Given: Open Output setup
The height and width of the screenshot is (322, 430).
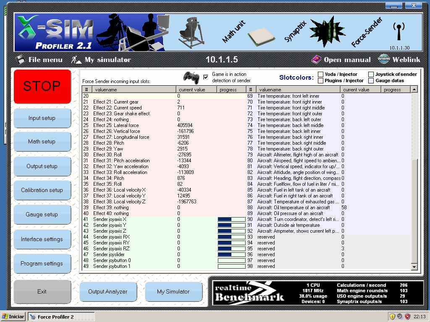Looking at the screenshot, I should 42,166.
